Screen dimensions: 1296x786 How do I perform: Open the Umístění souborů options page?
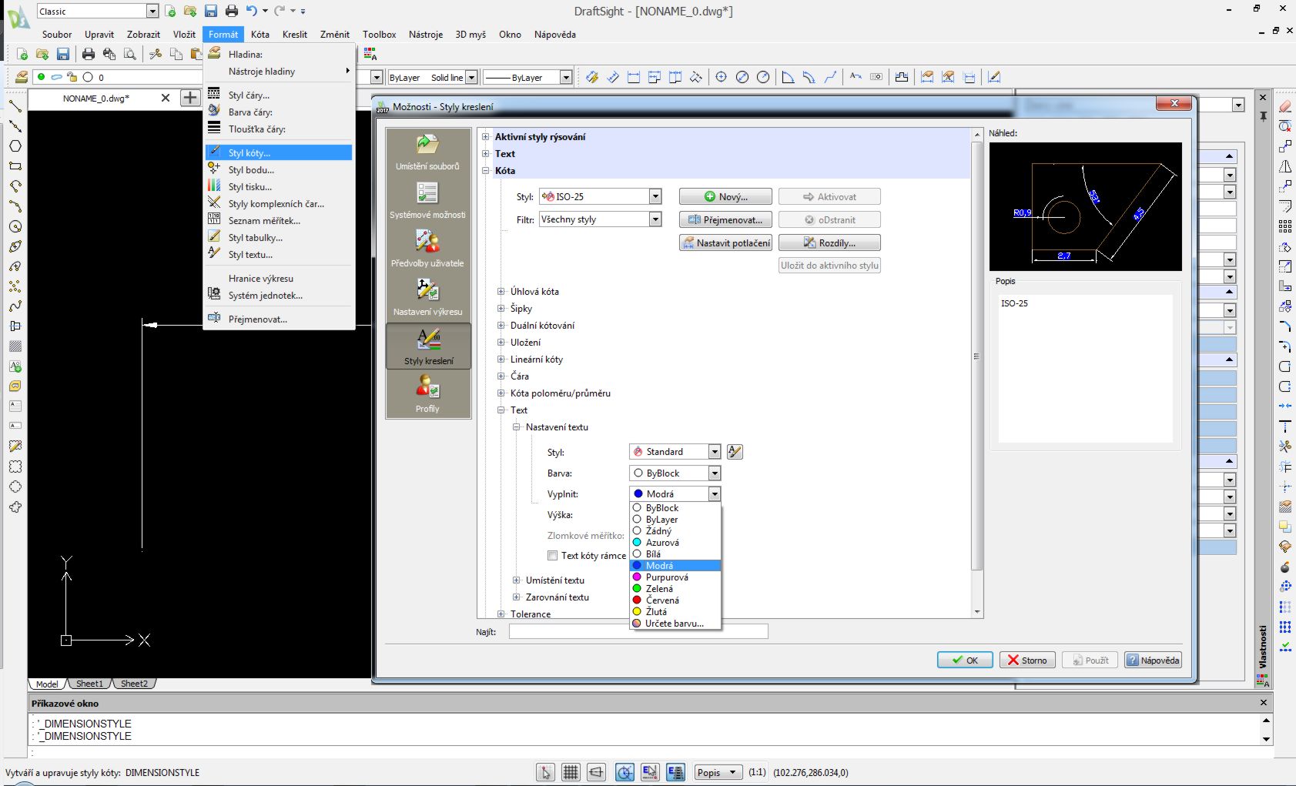pos(428,152)
